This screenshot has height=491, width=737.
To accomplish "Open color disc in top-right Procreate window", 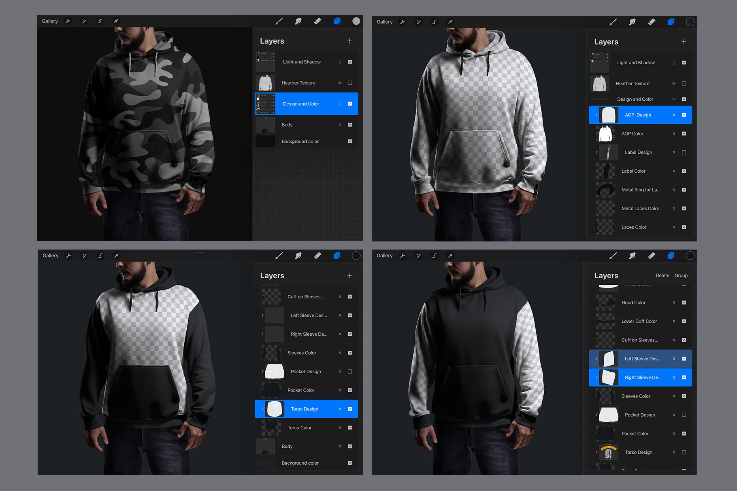I will point(690,22).
